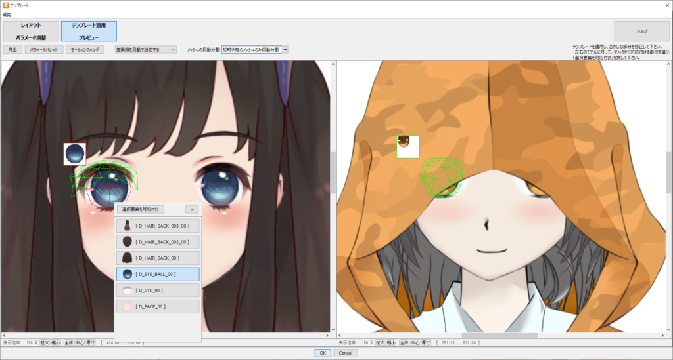This screenshot has height=360, width=673.
Task: Click 原寸 actual size under left view
Action: (90, 343)
